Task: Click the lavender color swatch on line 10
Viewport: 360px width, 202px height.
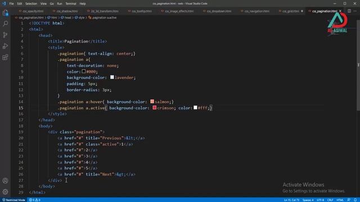Action: point(112,77)
